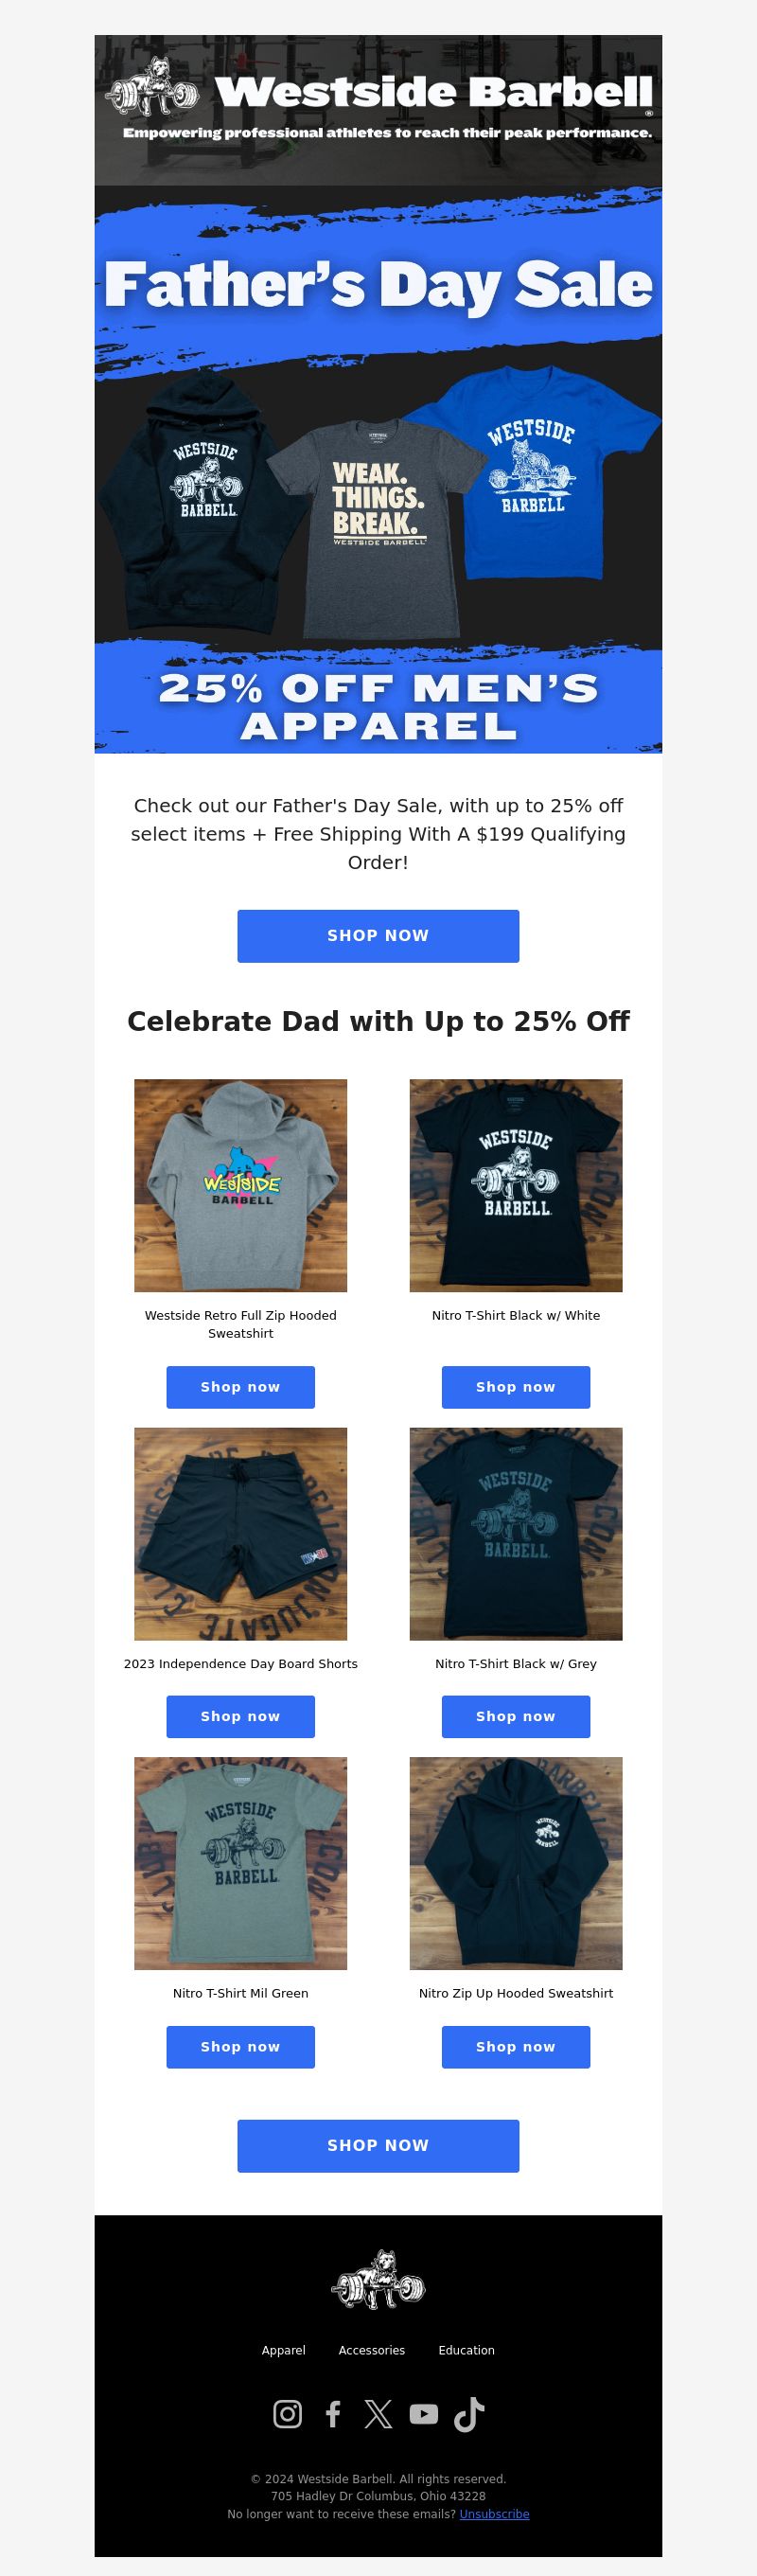Open the YouTube icon in footer
The height and width of the screenshot is (2576, 757).
point(424,2414)
